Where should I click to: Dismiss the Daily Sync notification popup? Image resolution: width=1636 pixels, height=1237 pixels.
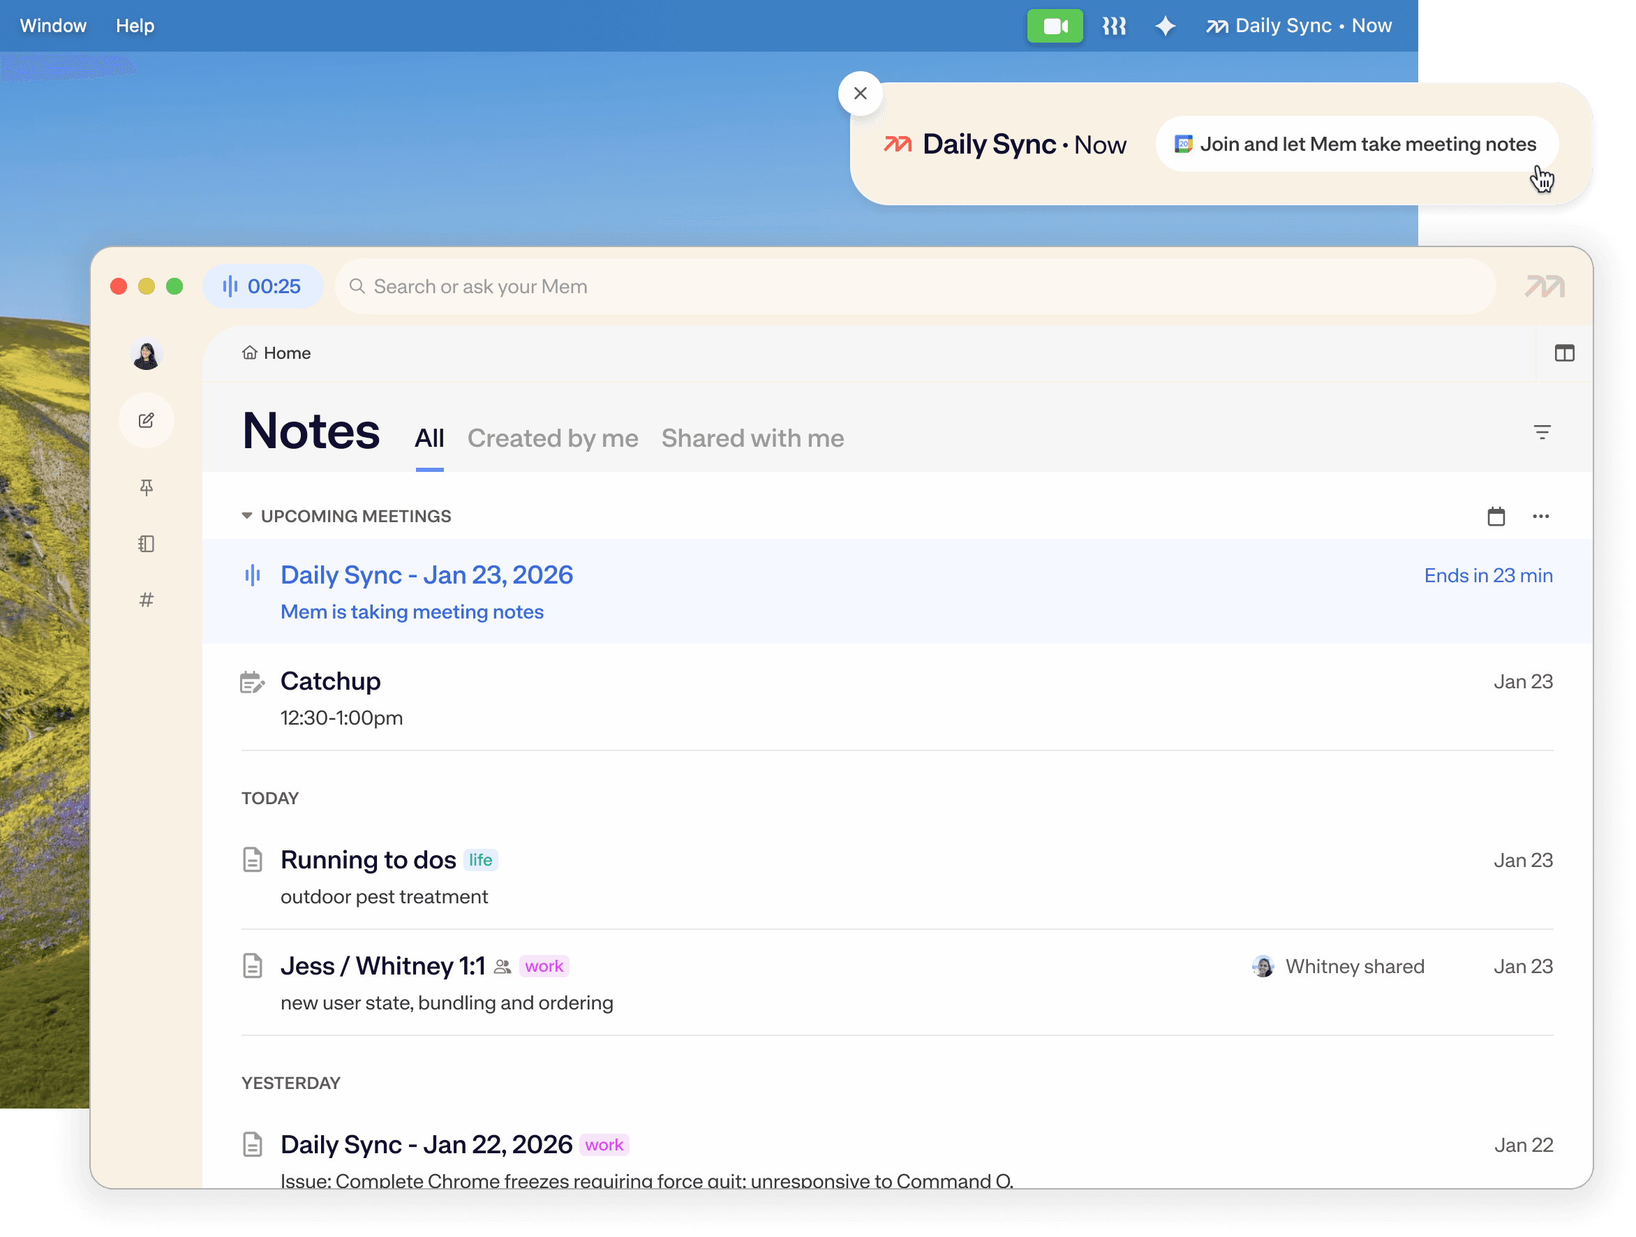[x=859, y=94]
